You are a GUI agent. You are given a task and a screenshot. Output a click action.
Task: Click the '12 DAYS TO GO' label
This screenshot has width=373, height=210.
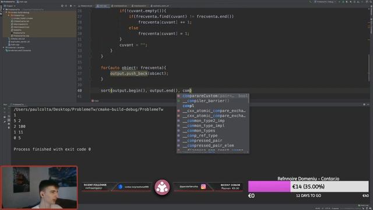(x=308, y=195)
